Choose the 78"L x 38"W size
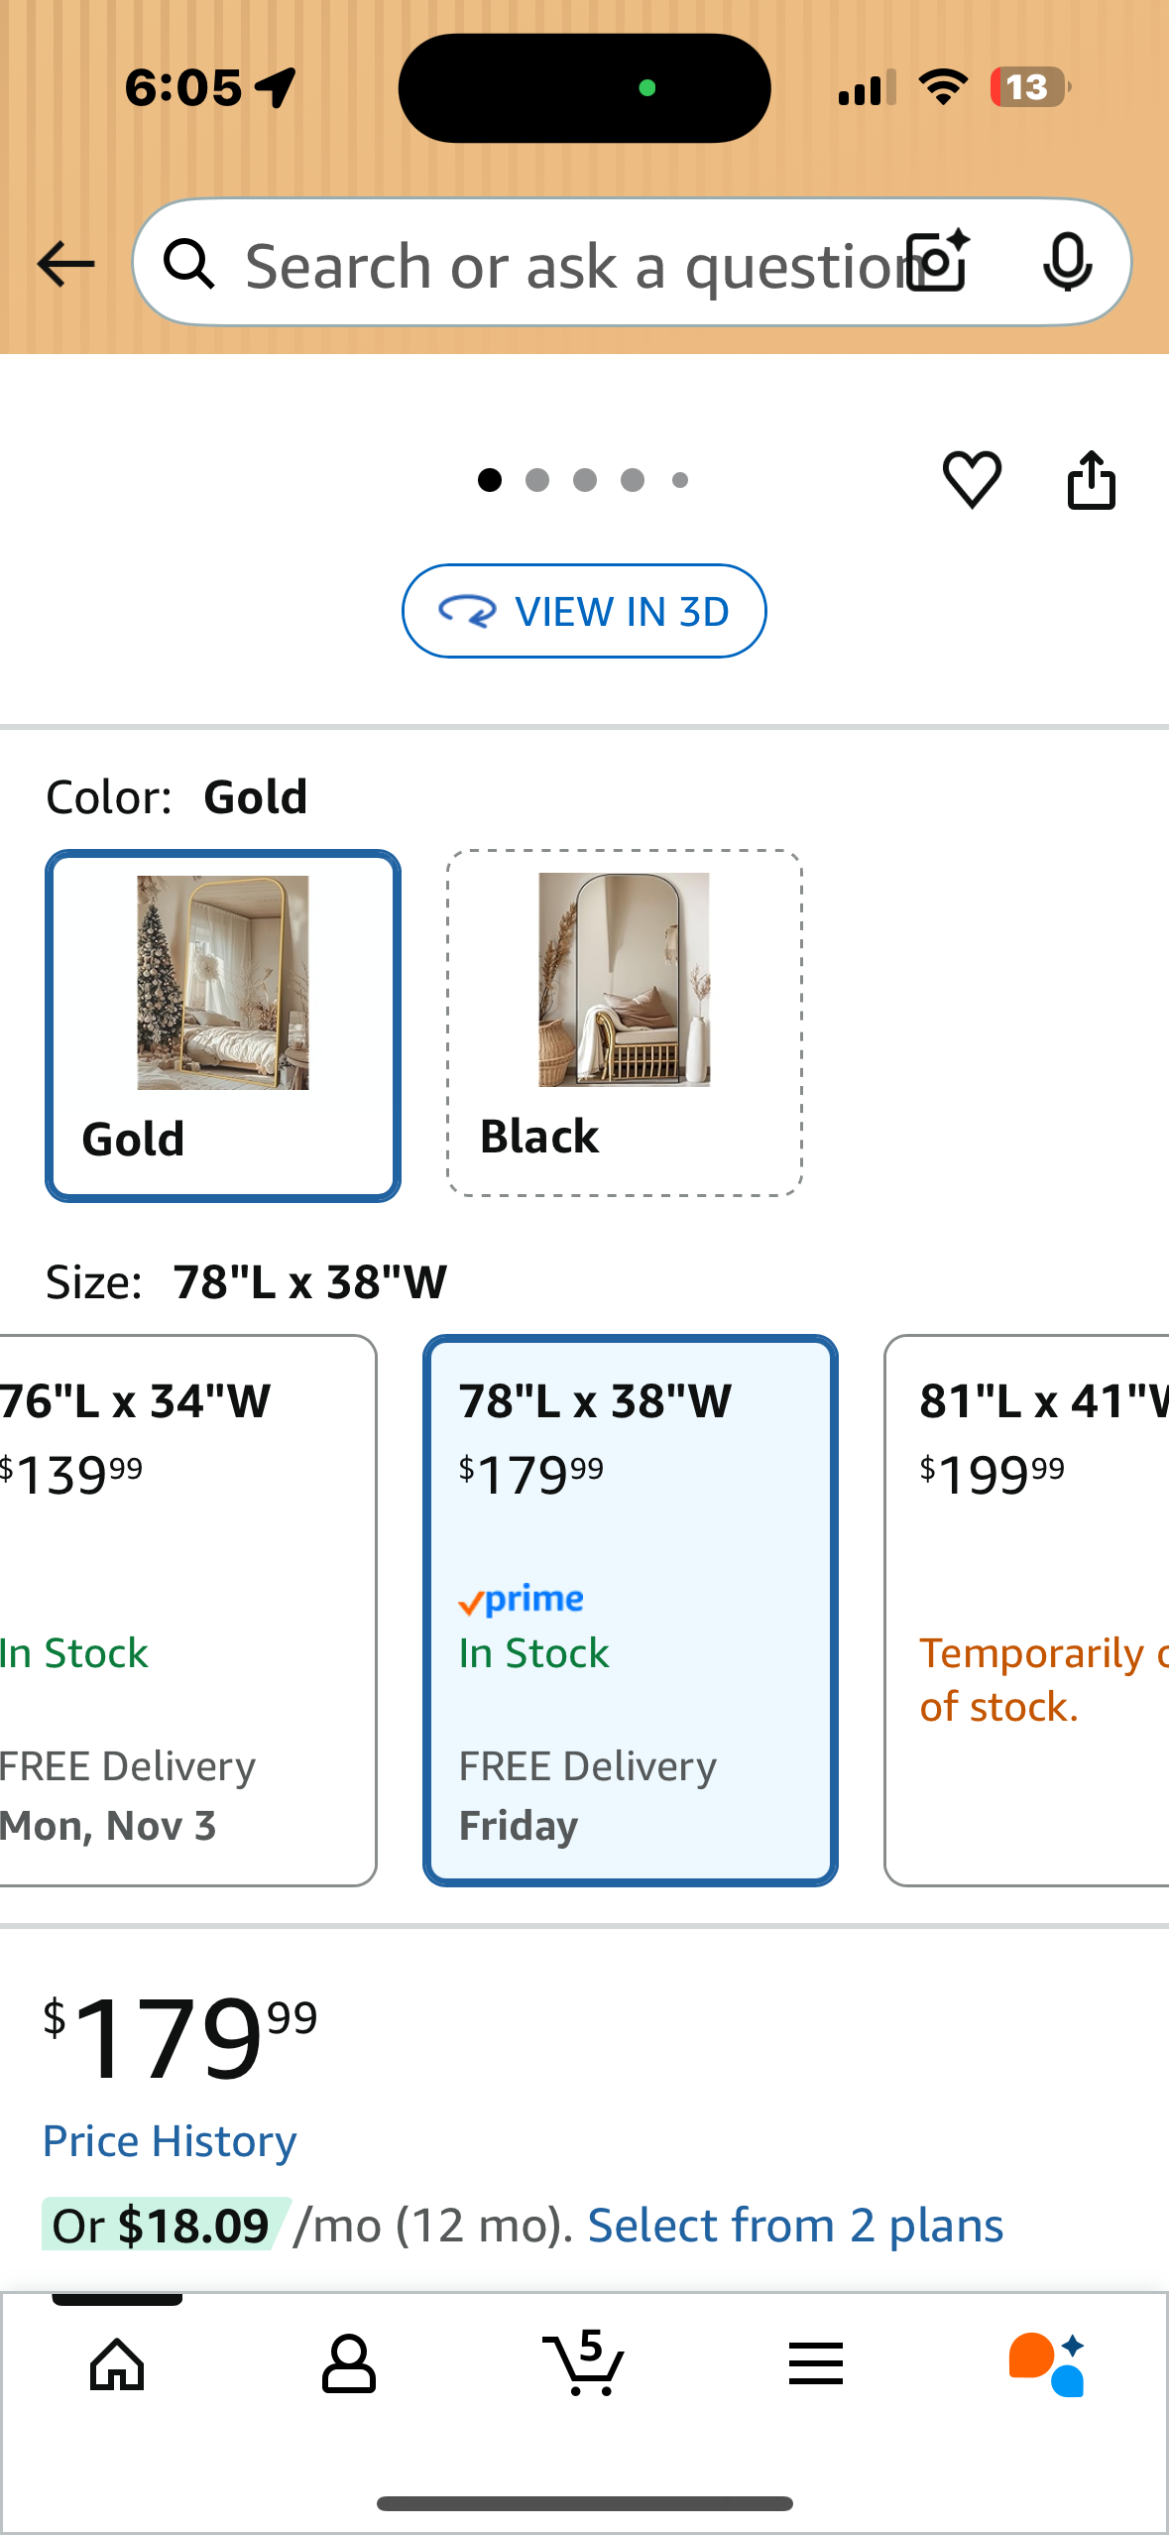1169x2535 pixels. (631, 1609)
